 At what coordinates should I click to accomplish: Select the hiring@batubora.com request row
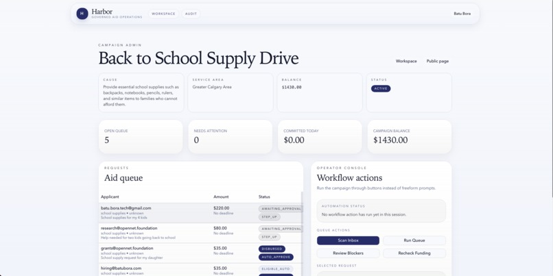(200, 270)
